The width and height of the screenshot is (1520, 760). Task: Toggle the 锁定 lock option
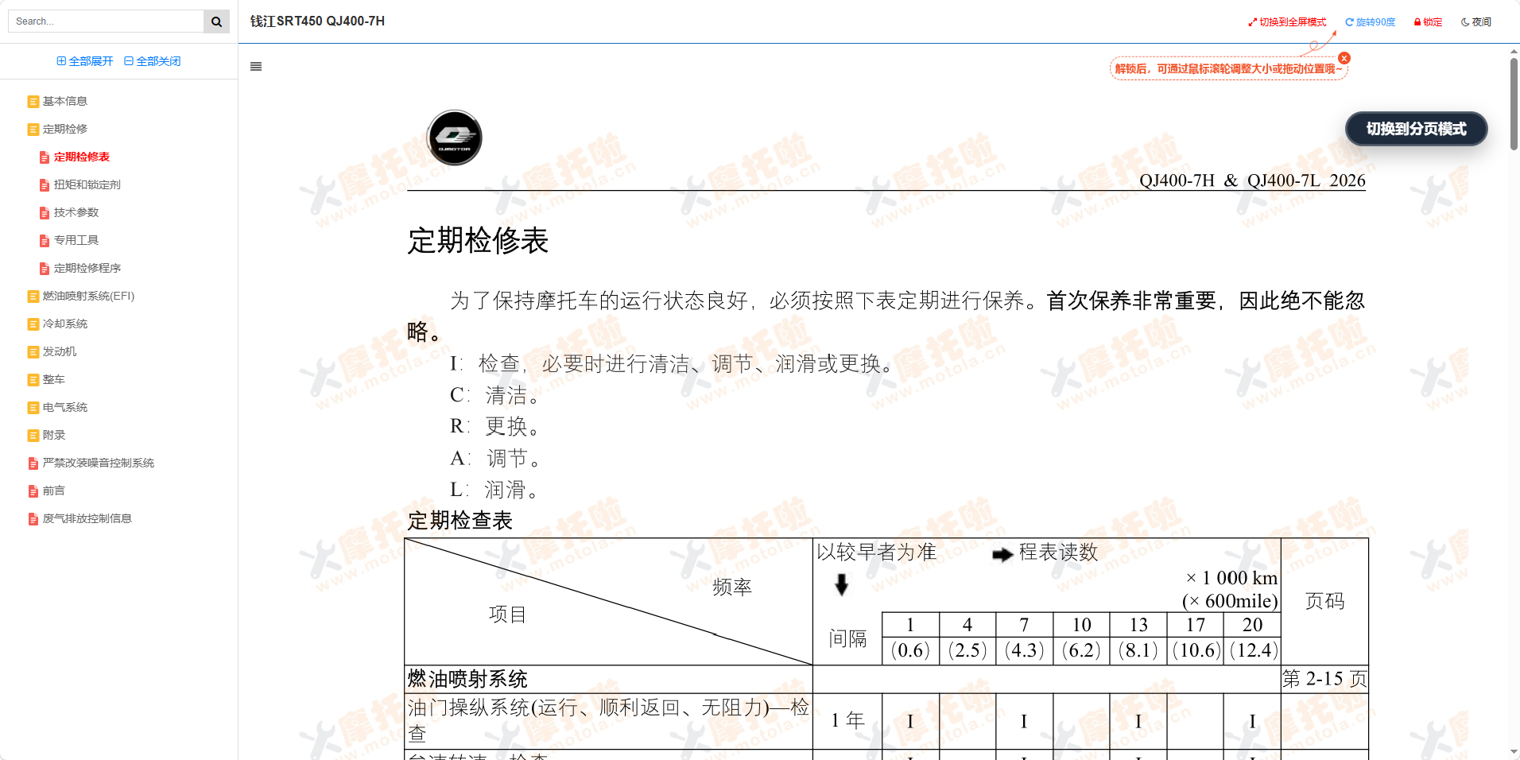tap(1428, 22)
